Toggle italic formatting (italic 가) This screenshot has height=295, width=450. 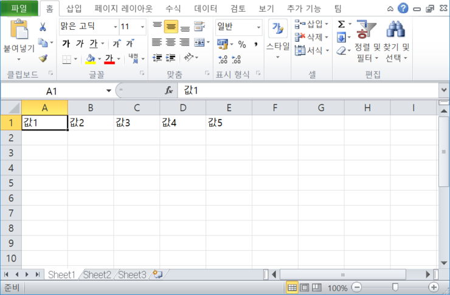pyautogui.click(x=80, y=43)
